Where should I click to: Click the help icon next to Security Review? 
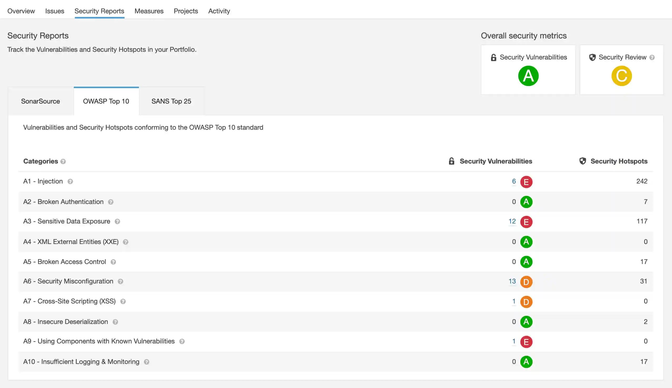pos(652,57)
